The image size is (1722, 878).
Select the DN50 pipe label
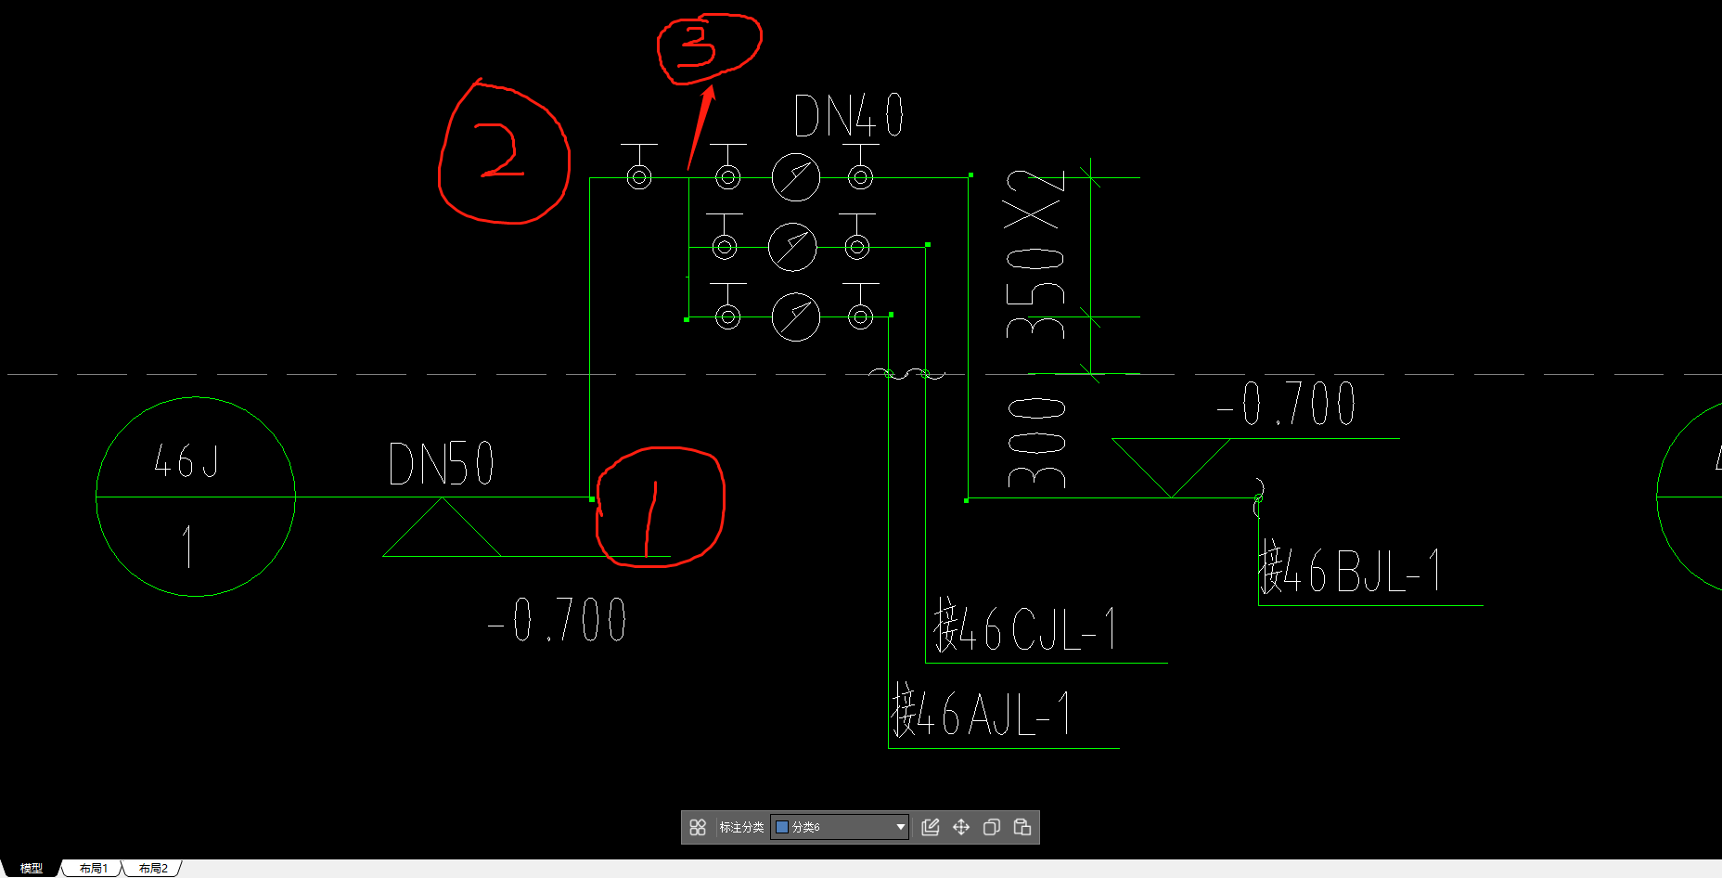442,464
